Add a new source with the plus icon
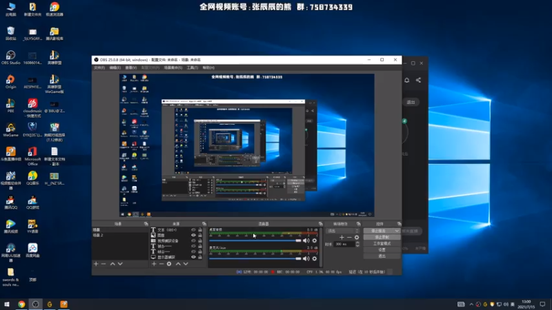This screenshot has width=552, height=310. tap(154, 264)
